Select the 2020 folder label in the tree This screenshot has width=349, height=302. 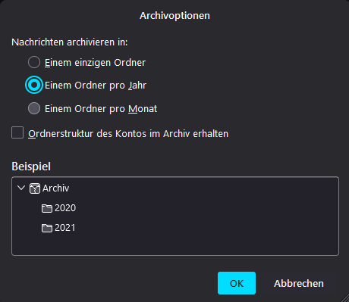[x=65, y=208]
